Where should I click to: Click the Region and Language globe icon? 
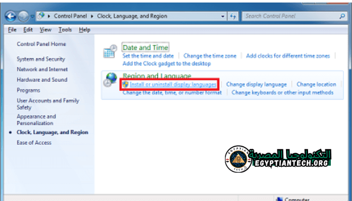click(110, 79)
